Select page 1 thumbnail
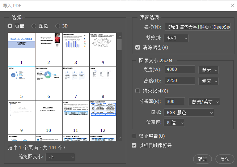237x167 pixels. (x=21, y=50)
